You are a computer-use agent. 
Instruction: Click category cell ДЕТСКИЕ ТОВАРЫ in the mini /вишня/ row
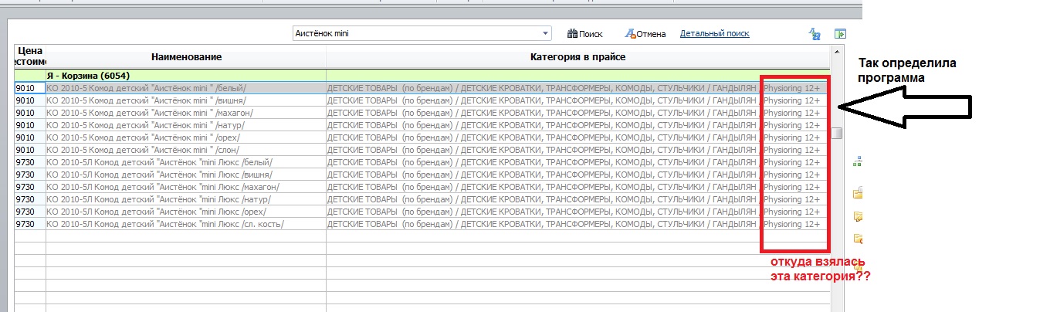click(x=577, y=100)
